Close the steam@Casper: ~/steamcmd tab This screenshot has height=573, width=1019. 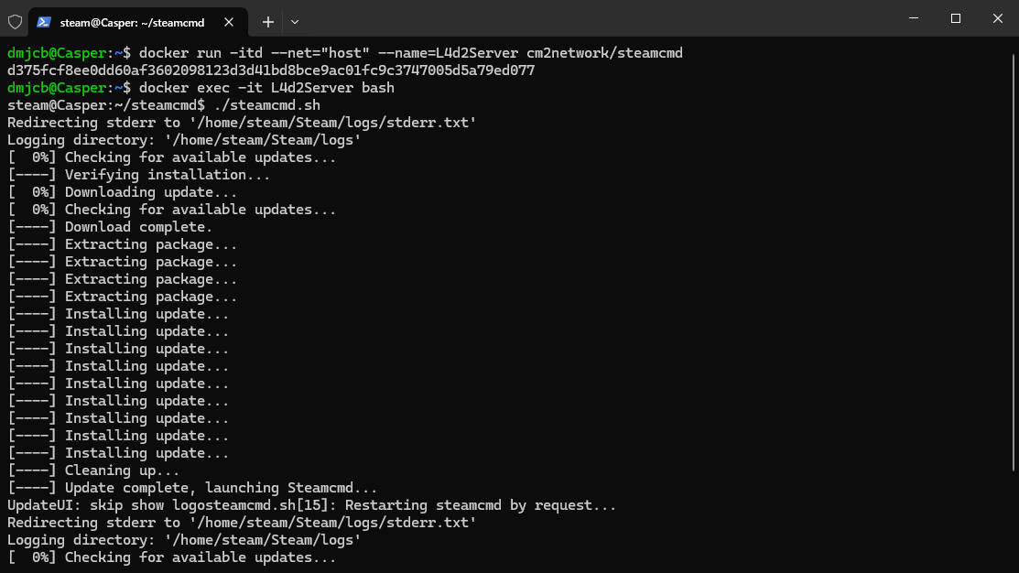click(229, 22)
